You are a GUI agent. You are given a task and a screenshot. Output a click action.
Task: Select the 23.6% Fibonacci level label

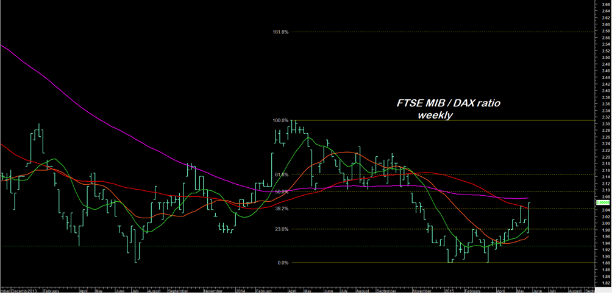pos(282,230)
